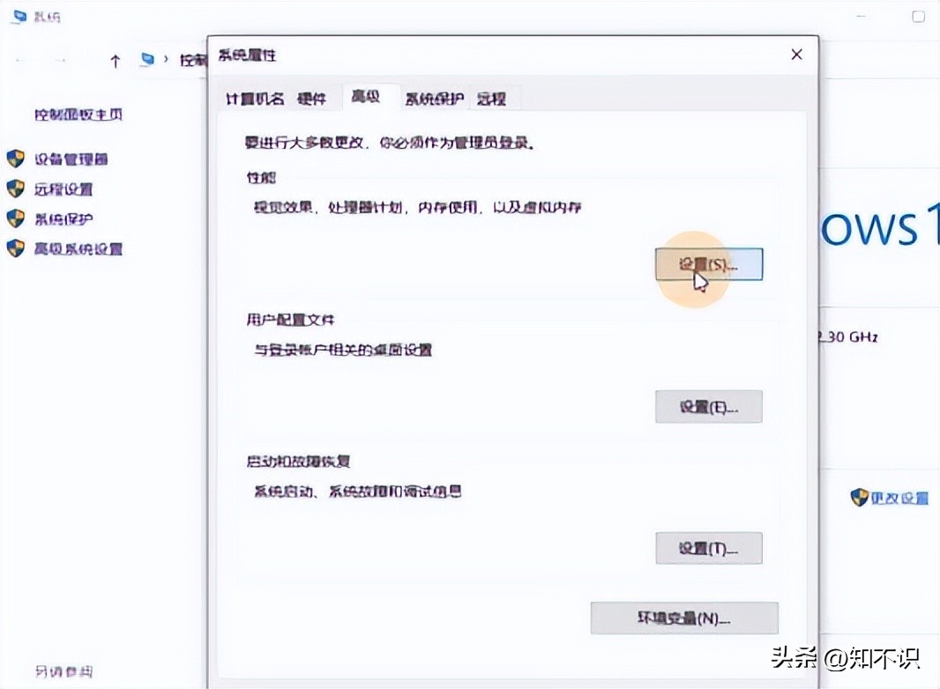Viewport: 940px width, 689px height.
Task: Click the 远程设置 shield icon
Action: coord(15,189)
